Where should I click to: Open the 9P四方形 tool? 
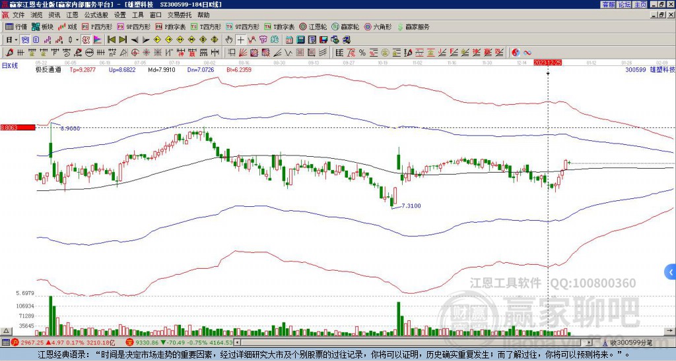coord(133,26)
